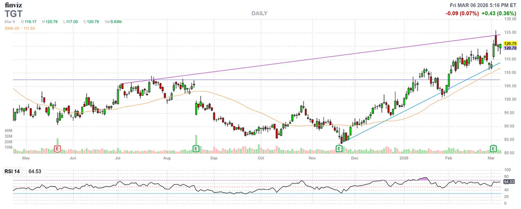Click the green earnings E marker in March
Image resolution: width=521 pixels, height=209 pixels.
494,148
